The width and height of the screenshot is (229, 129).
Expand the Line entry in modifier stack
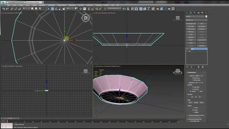click(x=187, y=51)
